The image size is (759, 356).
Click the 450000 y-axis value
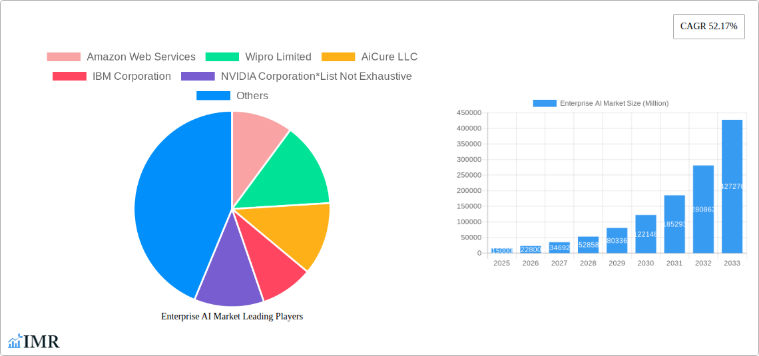469,112
